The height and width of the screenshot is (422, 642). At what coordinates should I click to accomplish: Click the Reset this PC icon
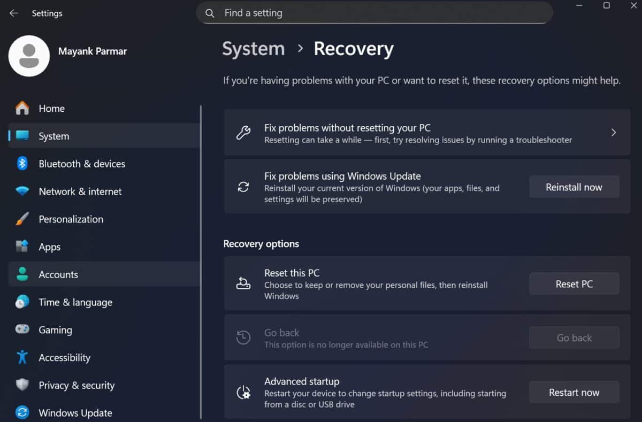click(243, 283)
